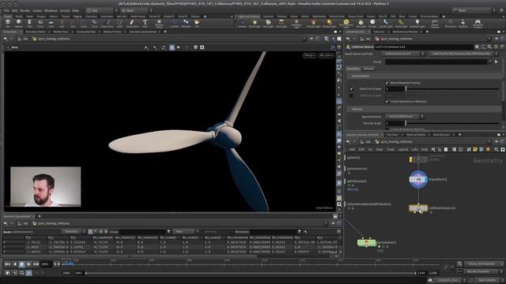The image size is (506, 284).
Task: Select the Grid shelf tool
Action: (x=51, y=23)
